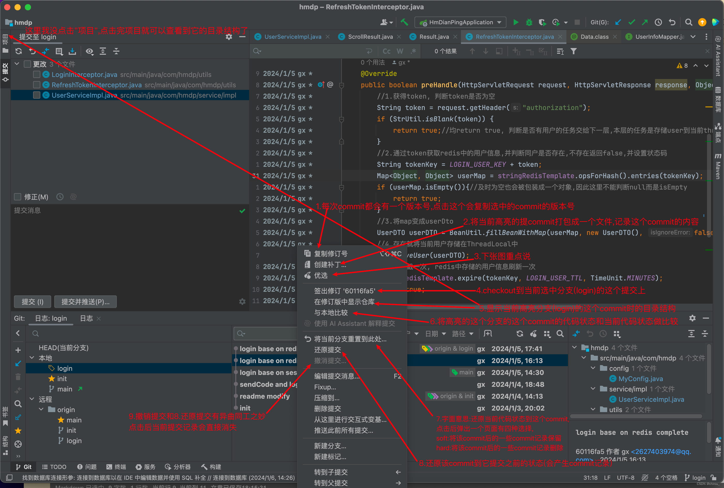Open the filter funnel in find bar
The image size is (724, 488).
click(574, 51)
